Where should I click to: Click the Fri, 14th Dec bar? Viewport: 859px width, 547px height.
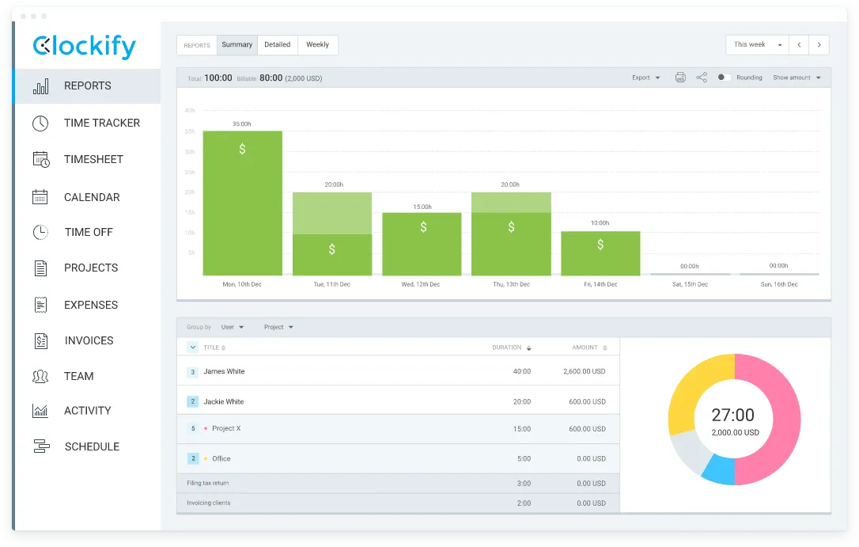(x=600, y=253)
